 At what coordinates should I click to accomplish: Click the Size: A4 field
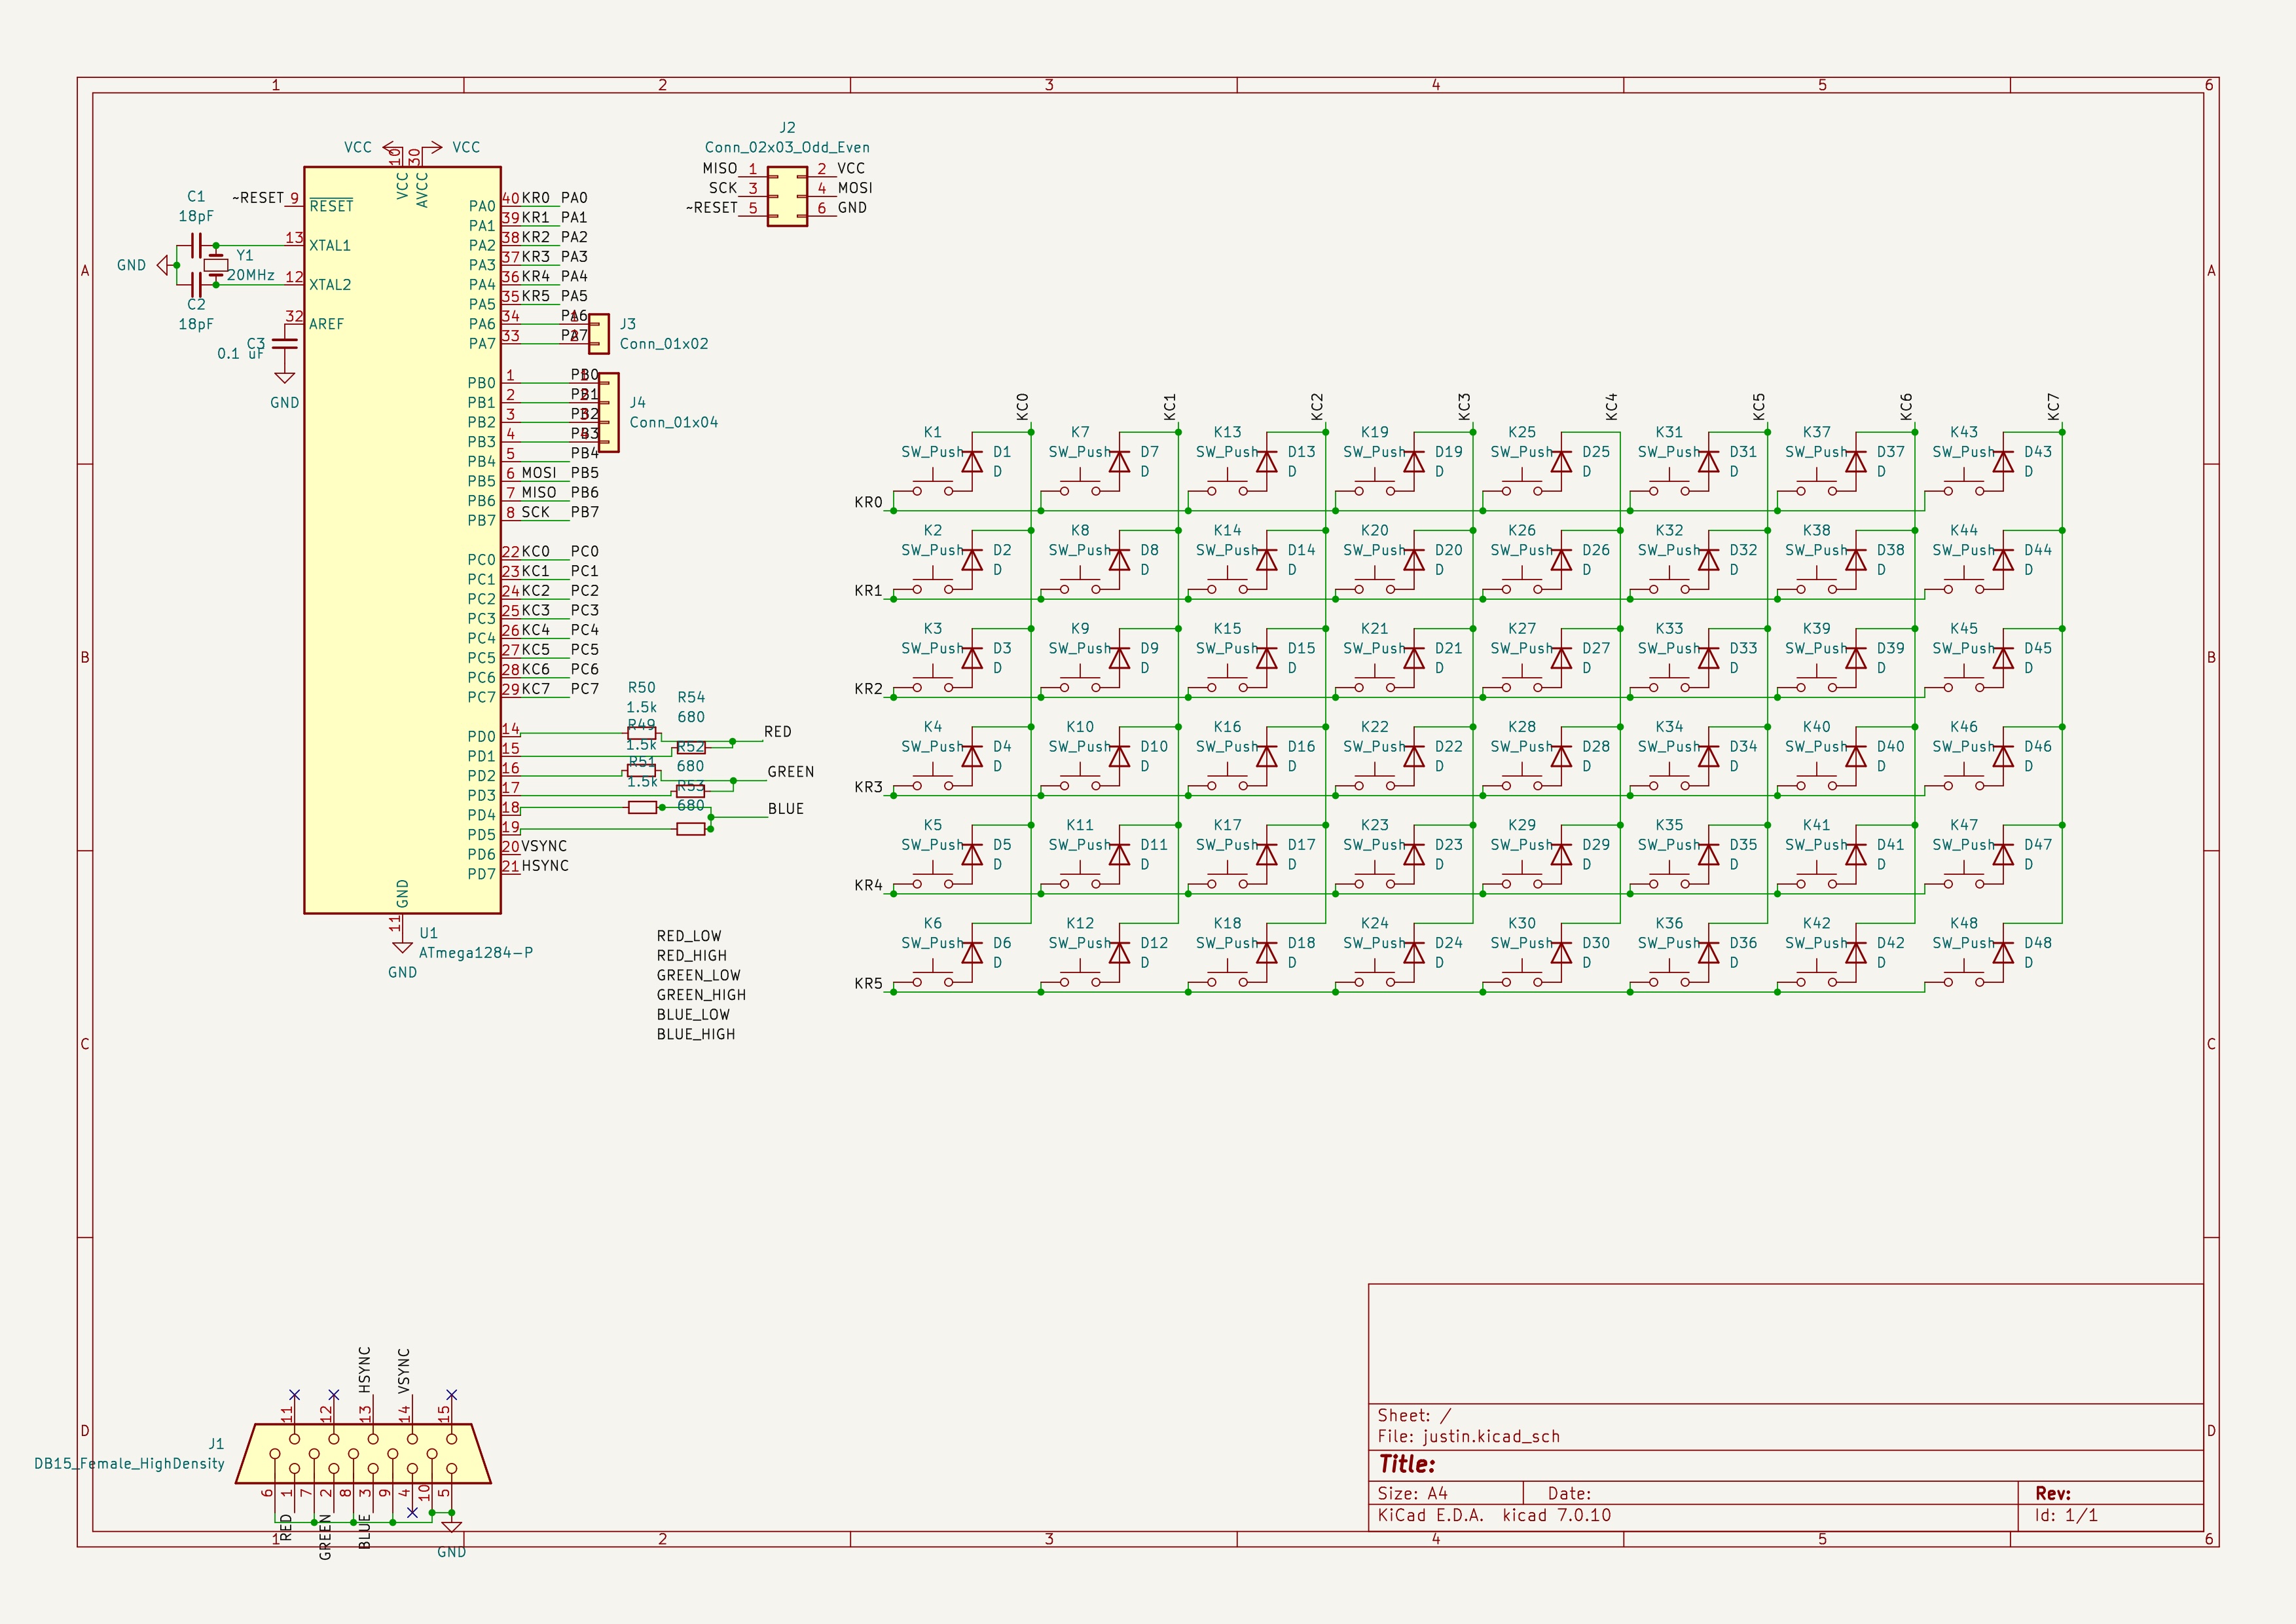1412,1493
